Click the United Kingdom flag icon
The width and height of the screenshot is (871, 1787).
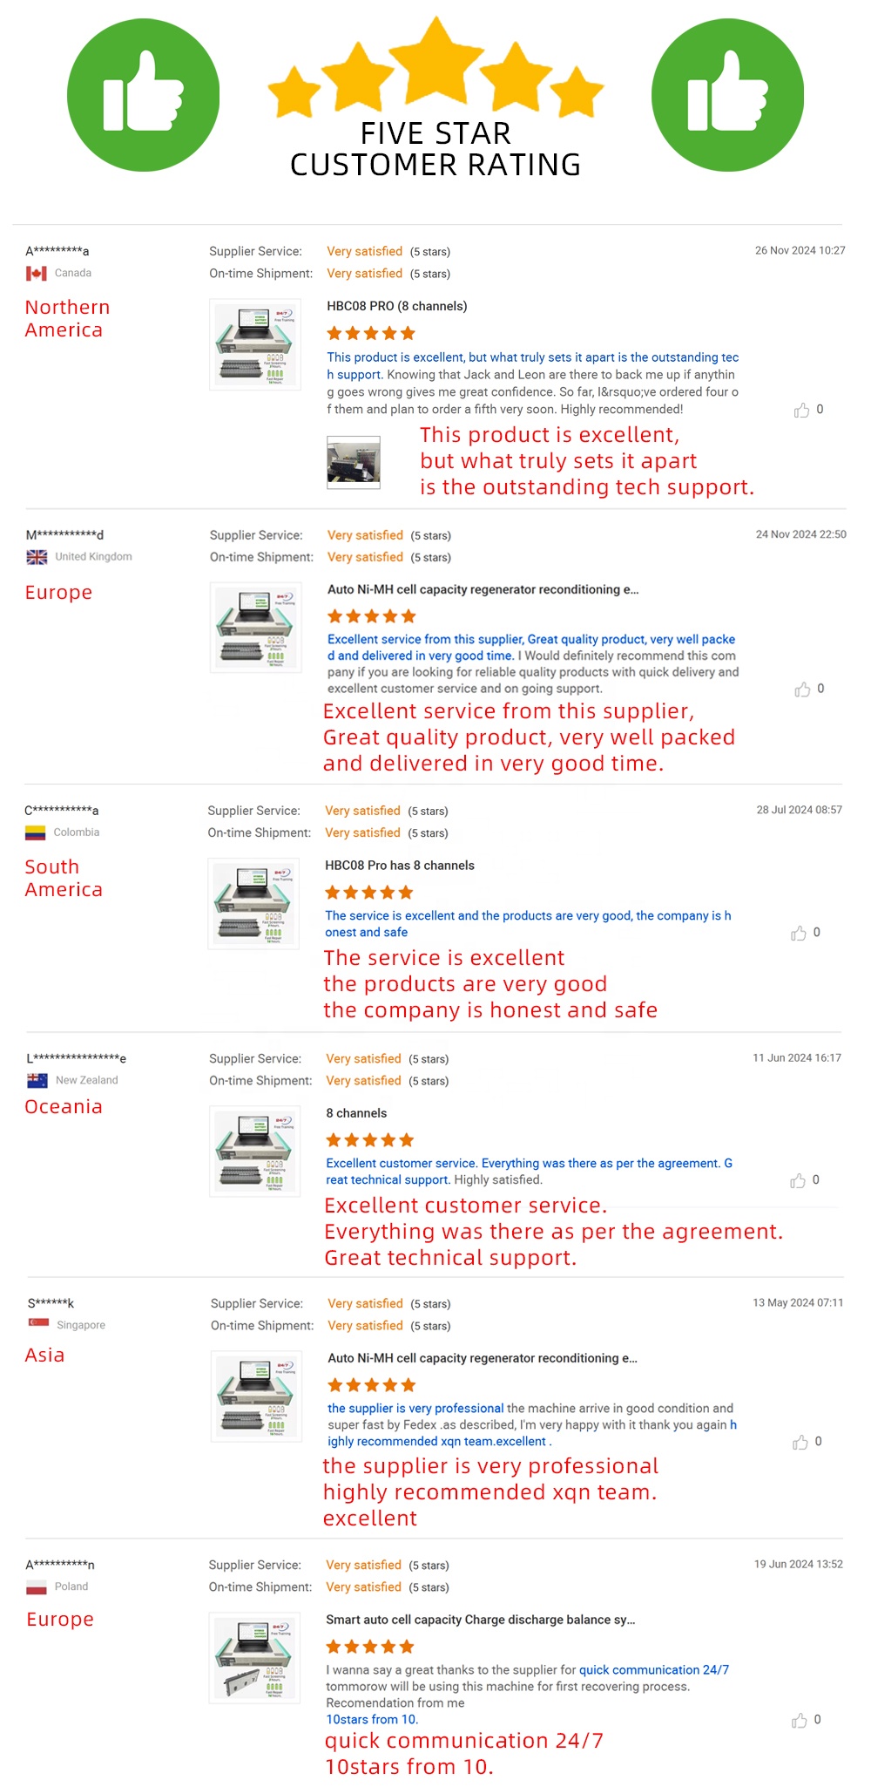point(37,557)
